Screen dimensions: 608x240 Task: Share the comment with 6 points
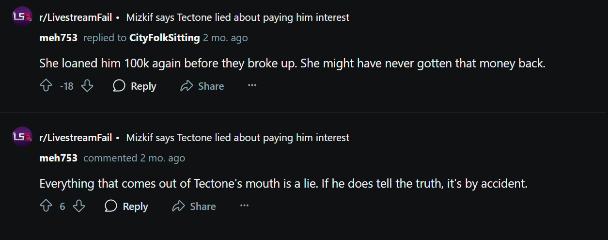pos(194,206)
